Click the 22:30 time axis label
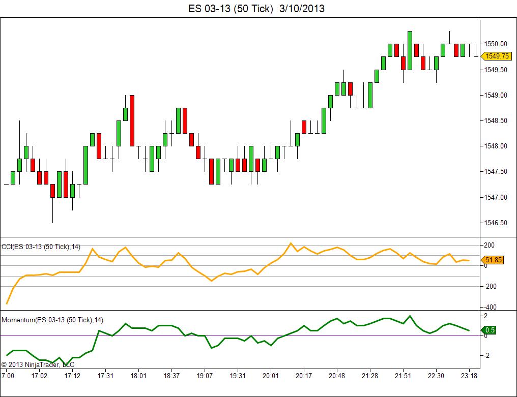Image resolution: width=517 pixels, height=397 pixels. tap(436, 376)
